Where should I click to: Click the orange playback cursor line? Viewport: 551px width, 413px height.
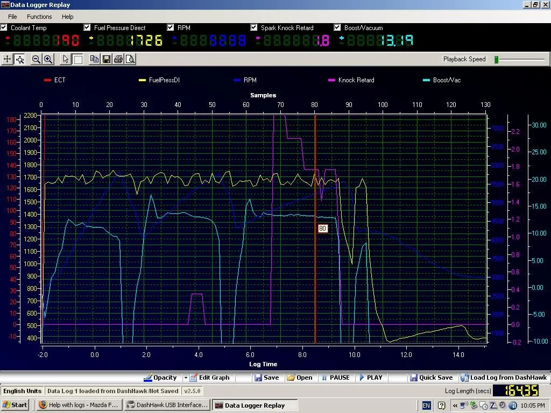[x=315, y=228]
